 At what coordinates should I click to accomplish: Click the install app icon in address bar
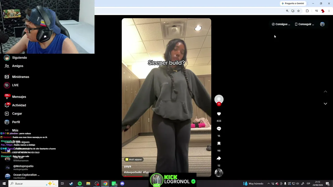[x=293, y=11]
